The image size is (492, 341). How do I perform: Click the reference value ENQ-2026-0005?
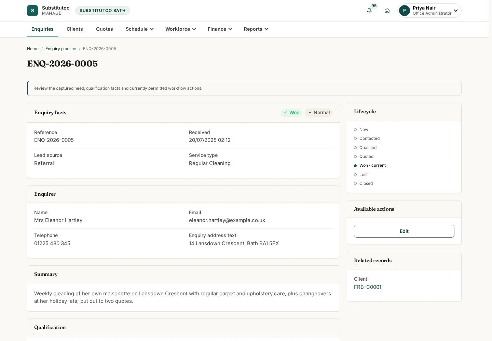point(54,140)
